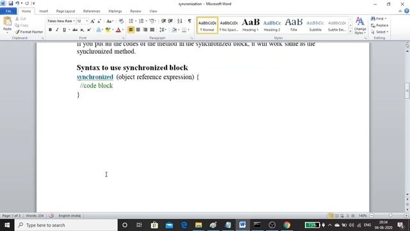Click the Decrease Indent icon

click(x=163, y=21)
